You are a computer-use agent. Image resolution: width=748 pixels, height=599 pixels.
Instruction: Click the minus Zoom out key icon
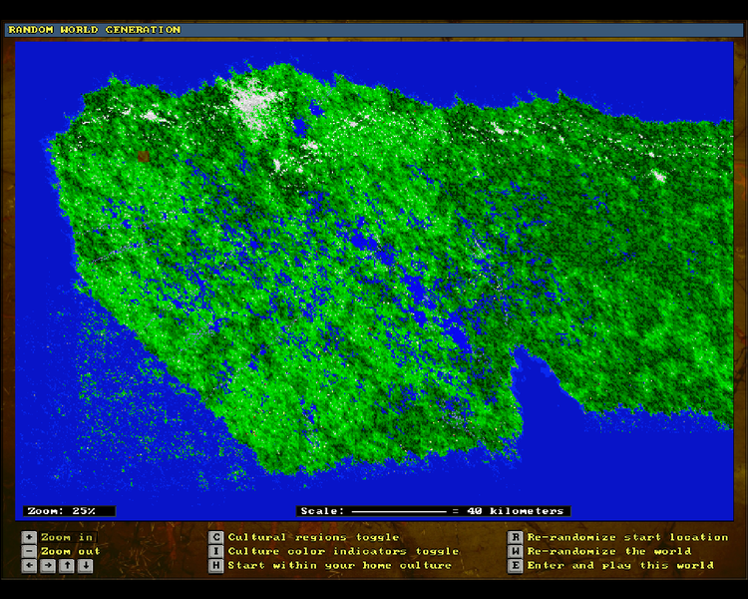(28, 551)
